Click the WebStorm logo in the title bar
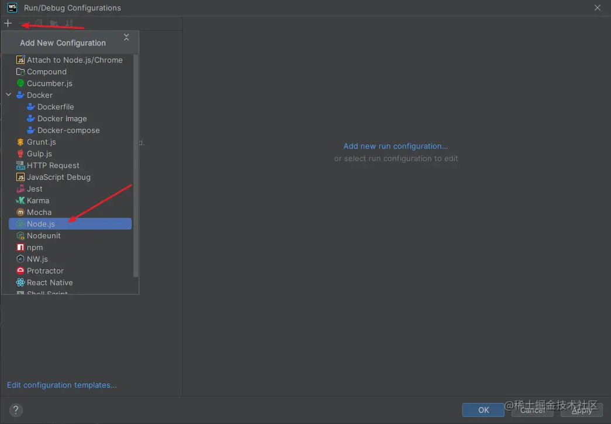 [x=12, y=8]
